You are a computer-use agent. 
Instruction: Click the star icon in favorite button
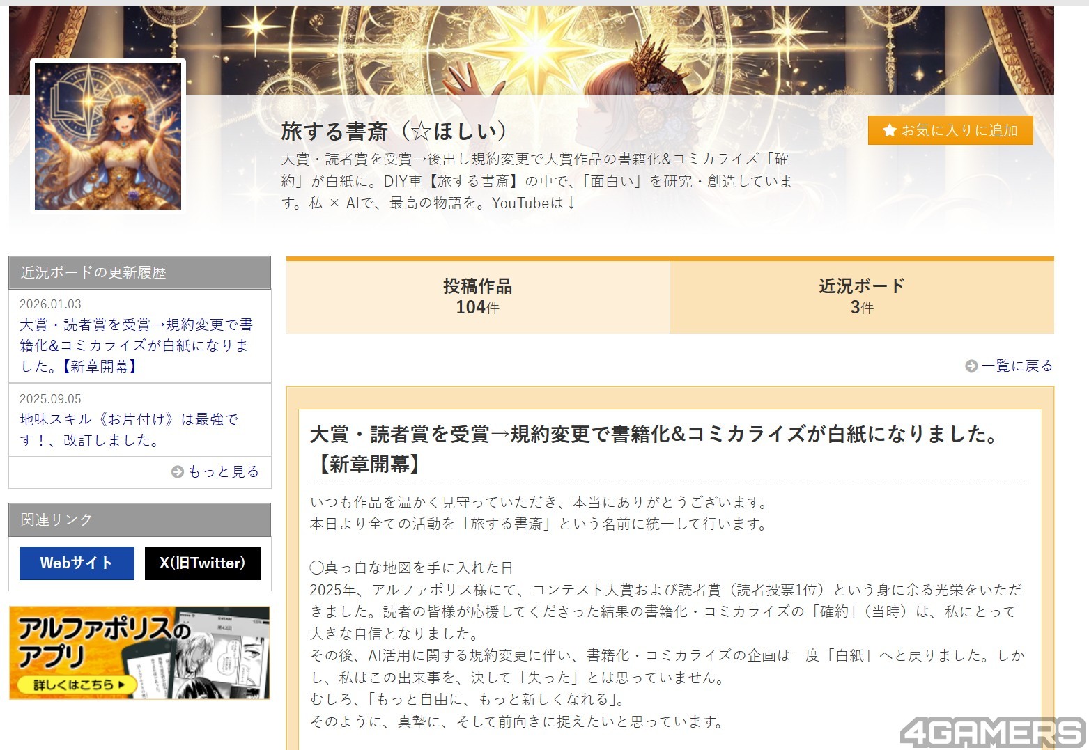tap(889, 131)
